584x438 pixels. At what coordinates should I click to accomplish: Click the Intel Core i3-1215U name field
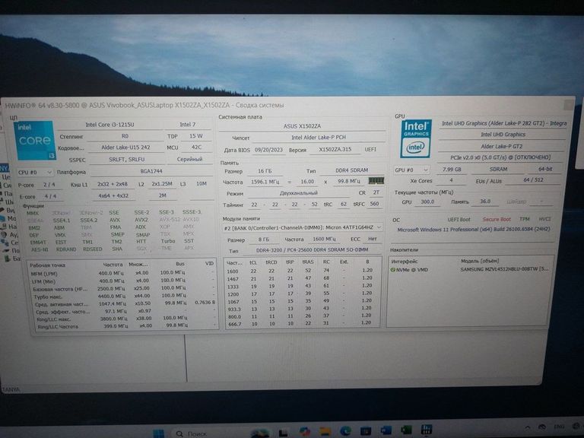point(109,125)
